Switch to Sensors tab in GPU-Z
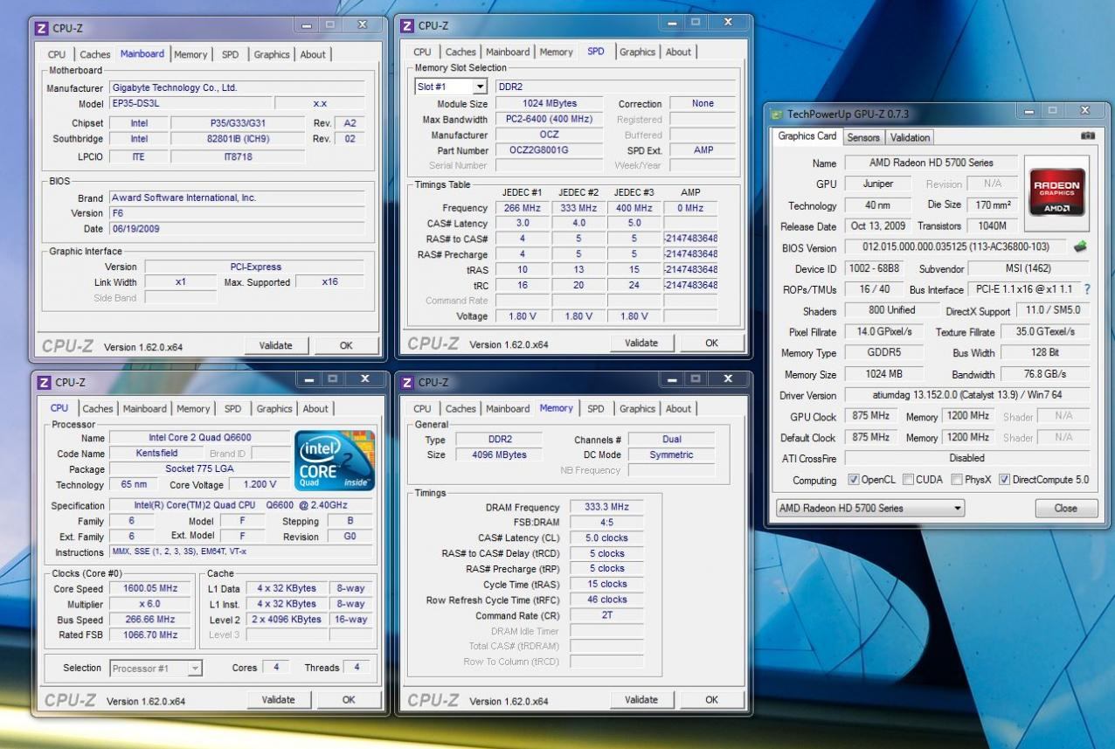The height and width of the screenshot is (749, 1115). tap(863, 137)
